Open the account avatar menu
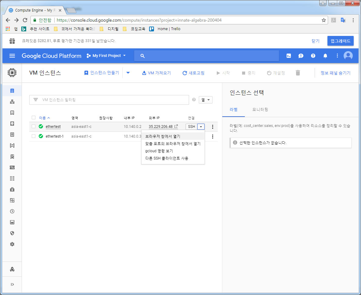Image resolution: width=361 pixels, height=295 pixels. pyautogui.click(x=348, y=56)
